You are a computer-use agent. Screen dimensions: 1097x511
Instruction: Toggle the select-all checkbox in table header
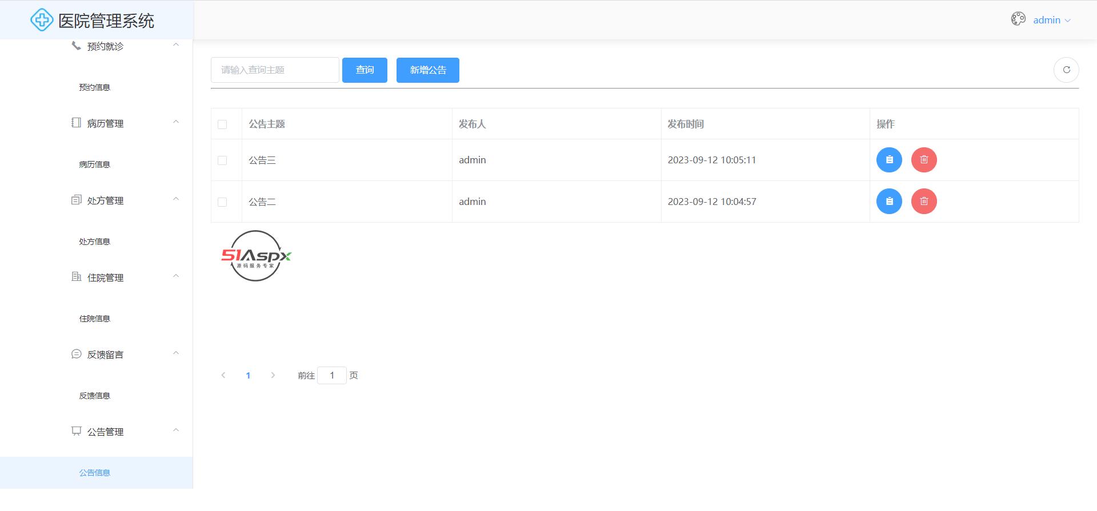click(222, 124)
